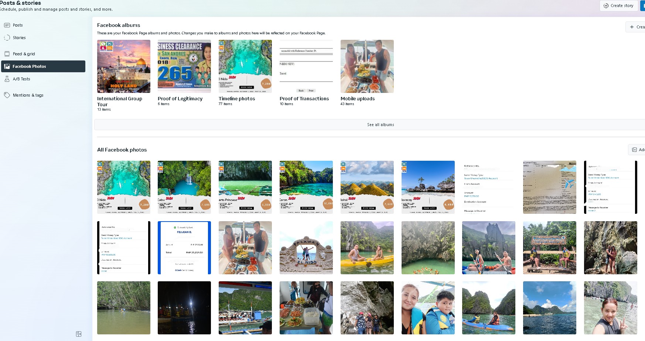Click the 'Facebook albums' heading
Image resolution: width=645 pixels, height=341 pixels.
[x=119, y=25]
